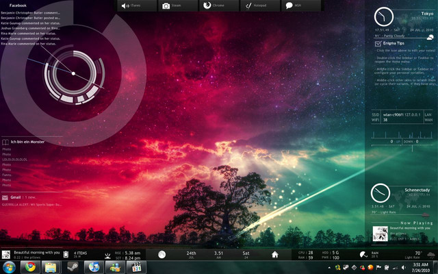The height and width of the screenshot is (274, 438).
Task: Click the bottom bar song title text
Action: (x=37, y=253)
